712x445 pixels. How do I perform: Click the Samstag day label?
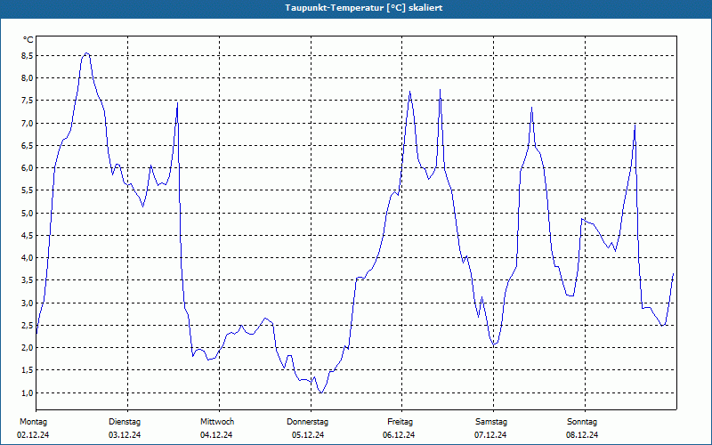click(491, 422)
